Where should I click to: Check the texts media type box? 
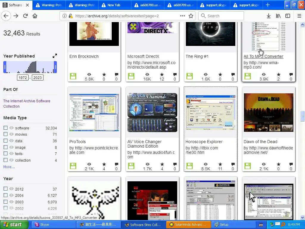click(5, 154)
